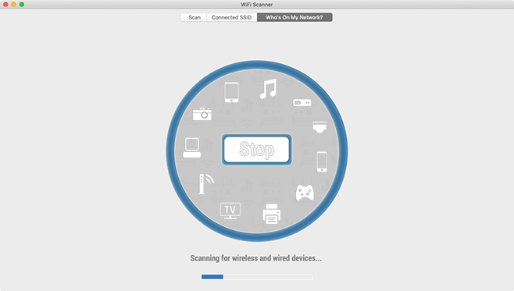Close the WiFi Scanner window
Image resolution: width=514 pixels, height=291 pixels.
pos(5,4)
